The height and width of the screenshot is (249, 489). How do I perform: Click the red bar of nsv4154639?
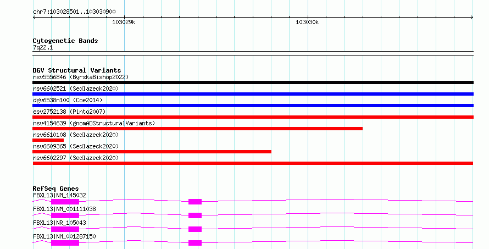(x=197, y=129)
